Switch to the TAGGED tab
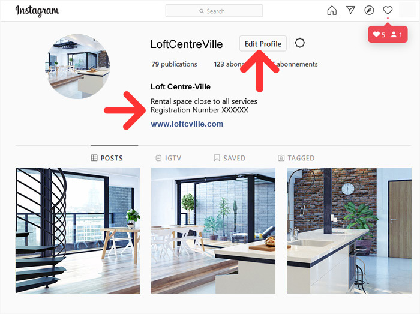420x314 pixels. (296, 158)
